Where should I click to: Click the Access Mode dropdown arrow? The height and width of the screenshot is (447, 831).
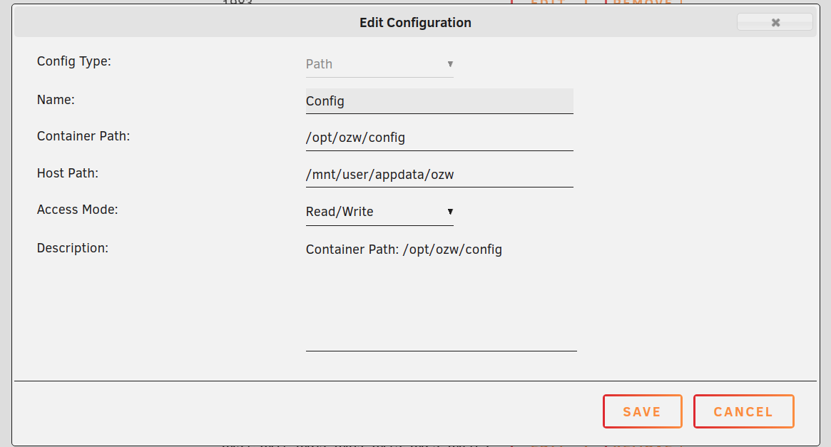[450, 211]
